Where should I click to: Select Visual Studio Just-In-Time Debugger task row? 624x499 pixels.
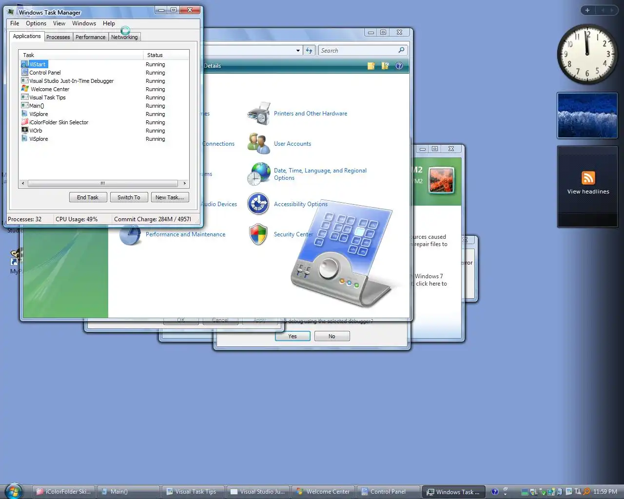pos(104,81)
